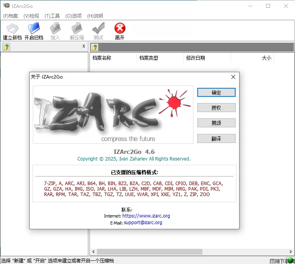Click the IZArc2Go title bar app icon
The height and width of the screenshot is (264, 295).
click(x=6, y=5)
